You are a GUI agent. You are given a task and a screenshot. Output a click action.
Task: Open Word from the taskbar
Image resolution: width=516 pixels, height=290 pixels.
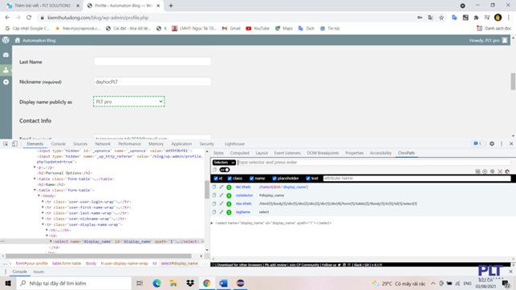[223, 283]
